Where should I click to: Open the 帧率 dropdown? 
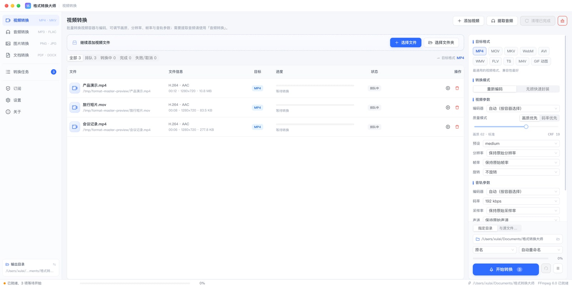521,163
